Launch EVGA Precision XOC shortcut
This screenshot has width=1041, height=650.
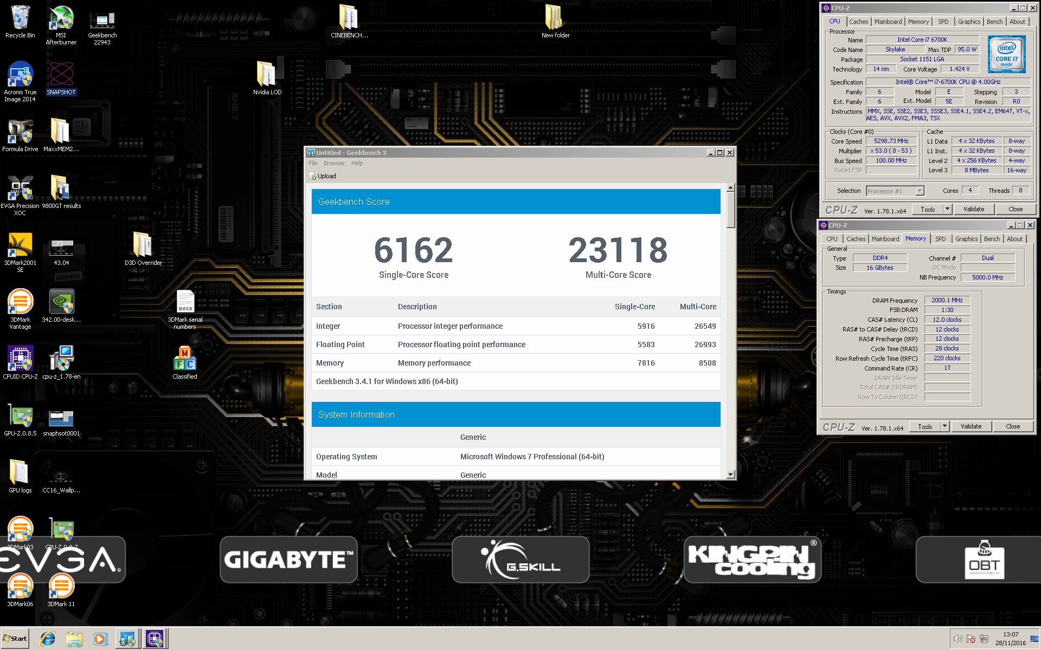tap(20, 195)
